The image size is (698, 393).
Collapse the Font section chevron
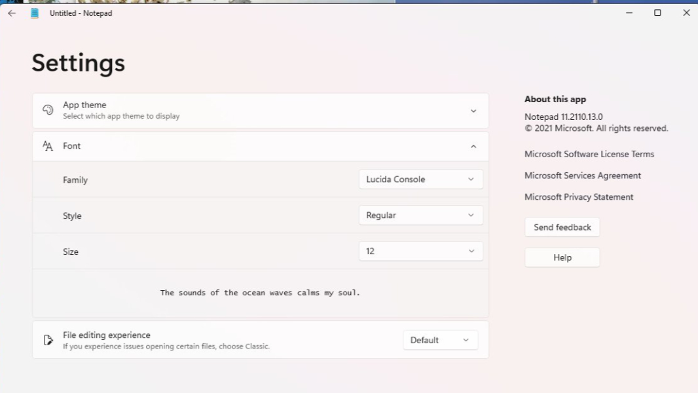coord(473,146)
